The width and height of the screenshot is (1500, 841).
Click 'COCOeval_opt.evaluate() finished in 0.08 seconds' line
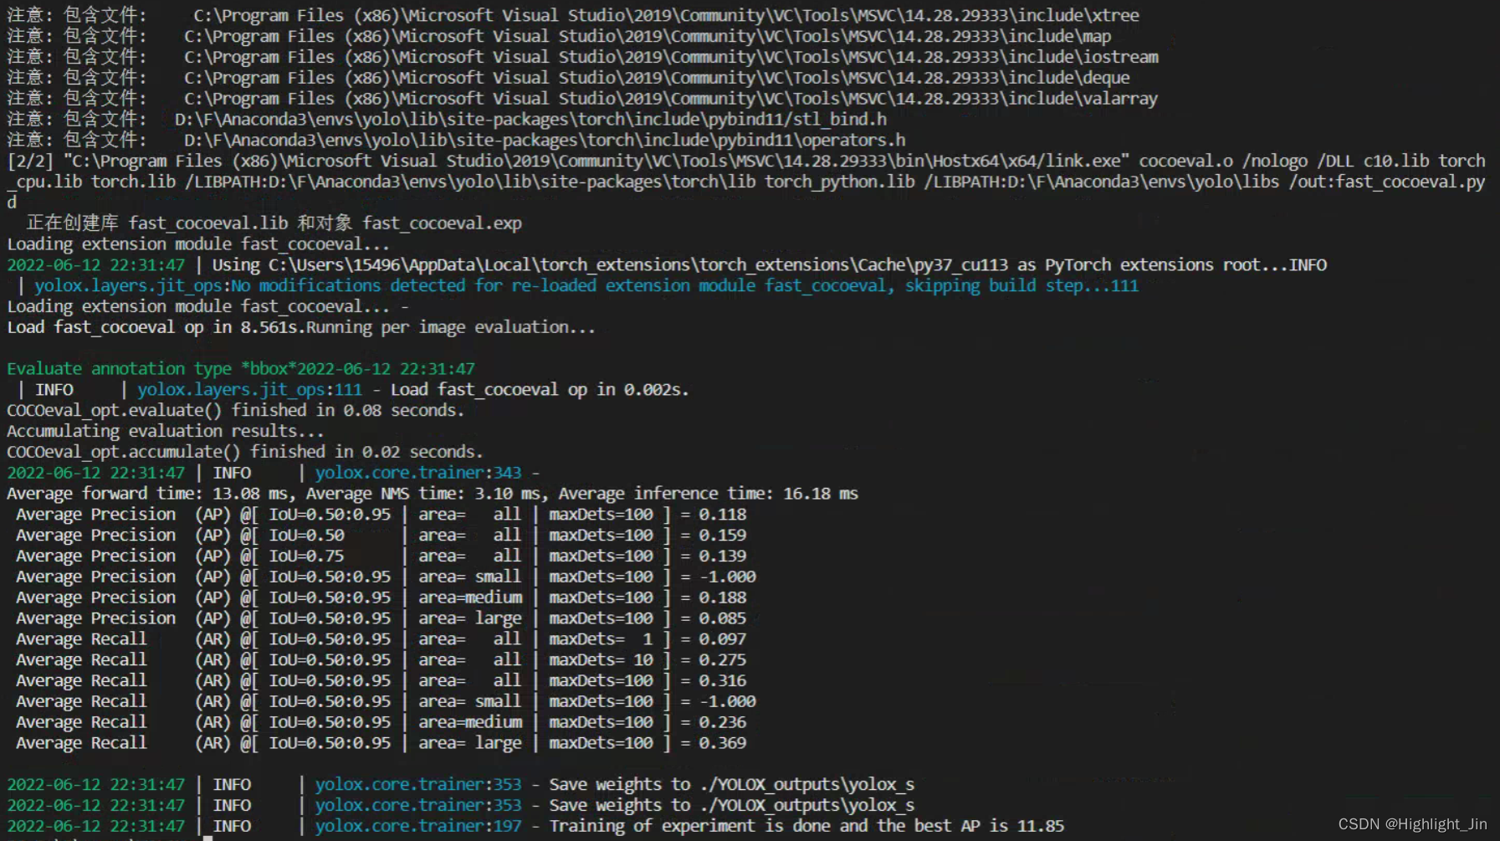(235, 411)
